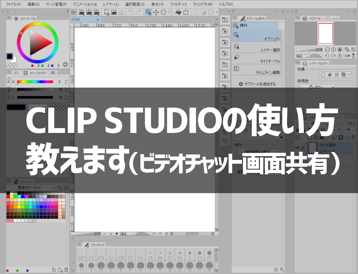Toggle visibility eye of レイヤー1

[x=298, y=148]
